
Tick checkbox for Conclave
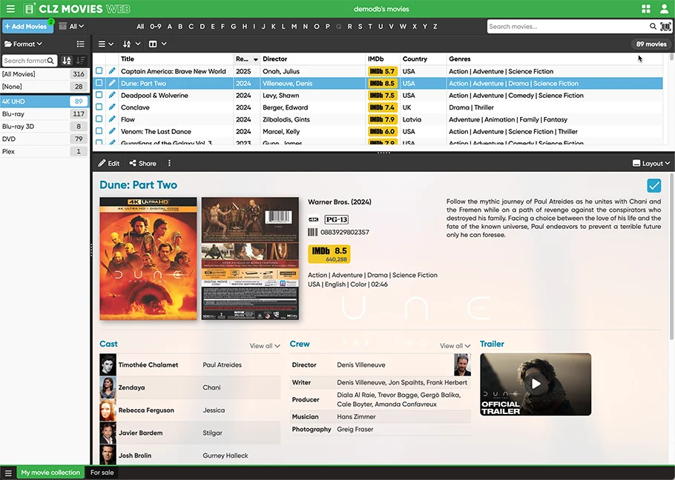tap(99, 107)
